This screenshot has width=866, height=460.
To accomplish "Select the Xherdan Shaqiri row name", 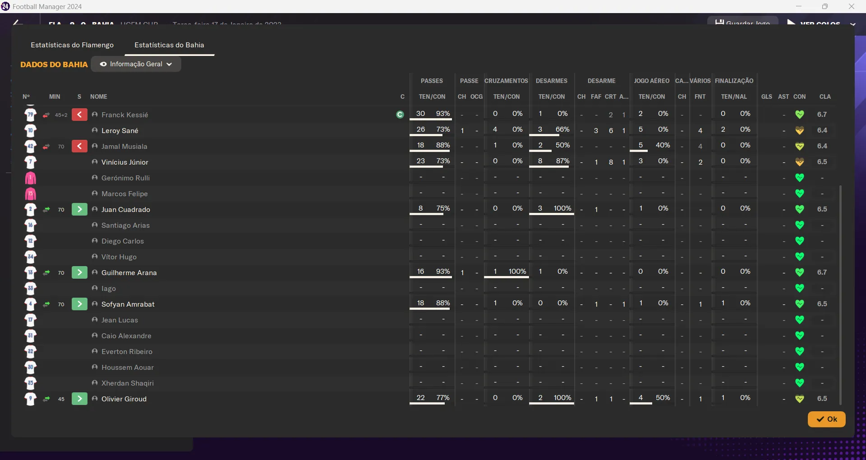I will 128,383.
